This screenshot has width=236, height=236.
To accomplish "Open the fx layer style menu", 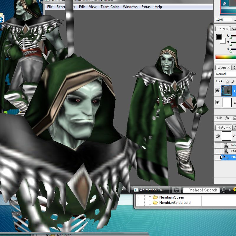I will (227, 117).
